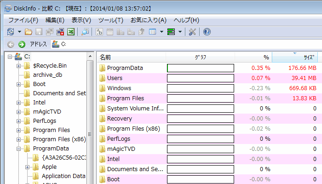Click the open folder toolbar icon
The width and height of the screenshot is (322, 184).
tap(29, 32)
